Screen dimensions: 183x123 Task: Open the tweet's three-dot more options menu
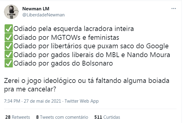point(174,9)
